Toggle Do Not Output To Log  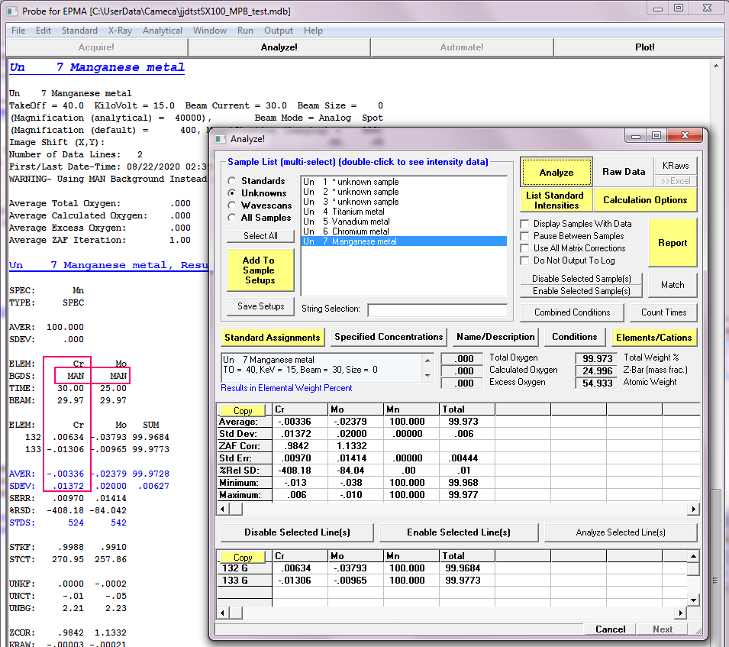point(525,260)
